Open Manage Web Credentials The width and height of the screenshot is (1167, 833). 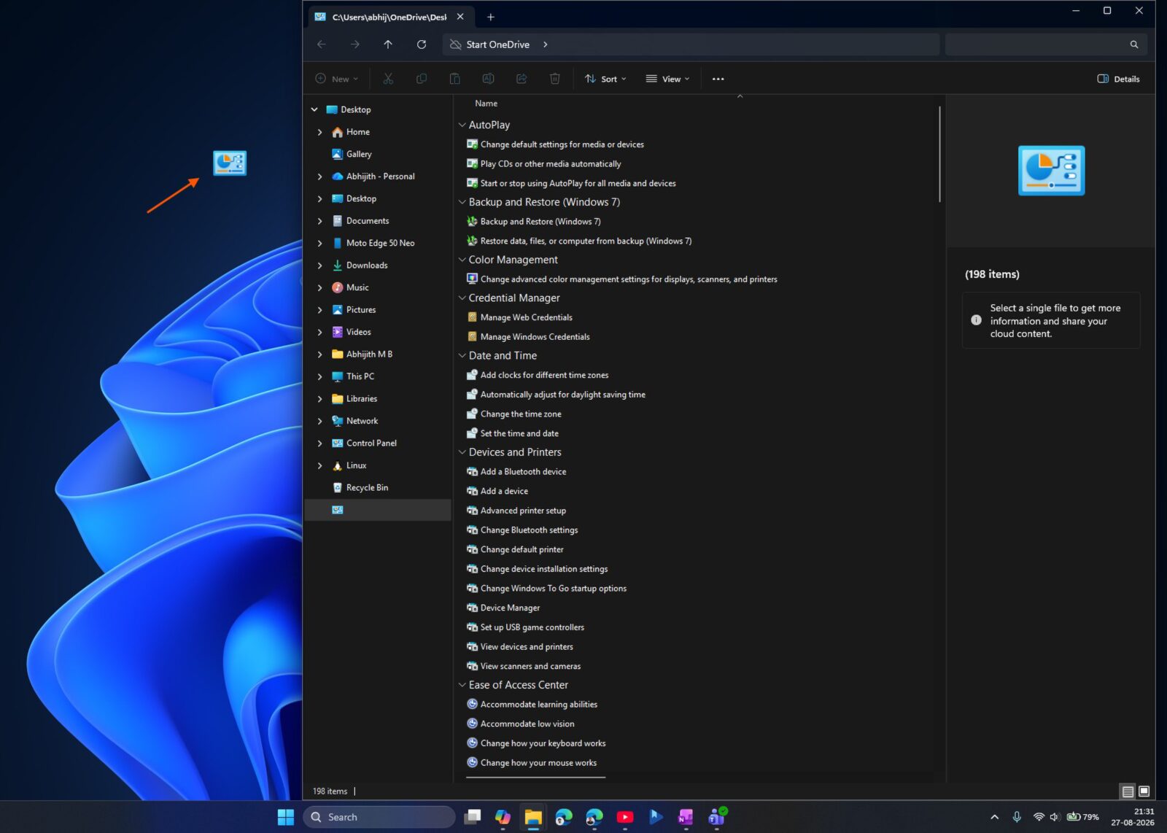click(x=526, y=317)
